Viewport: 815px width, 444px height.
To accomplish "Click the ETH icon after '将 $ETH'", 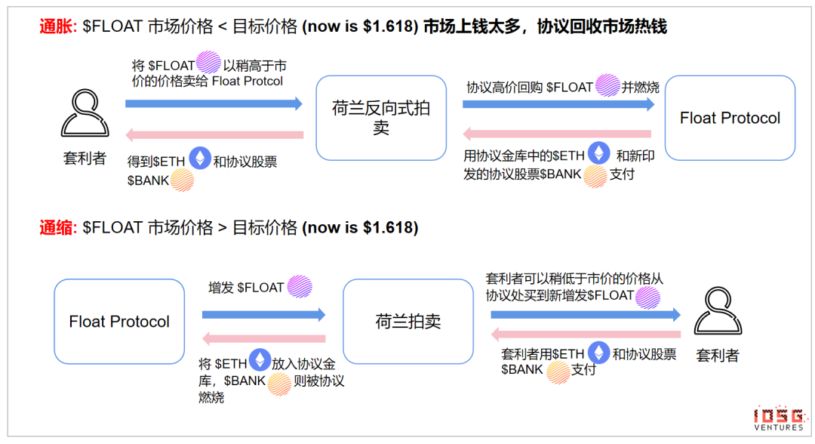I will pyautogui.click(x=260, y=359).
